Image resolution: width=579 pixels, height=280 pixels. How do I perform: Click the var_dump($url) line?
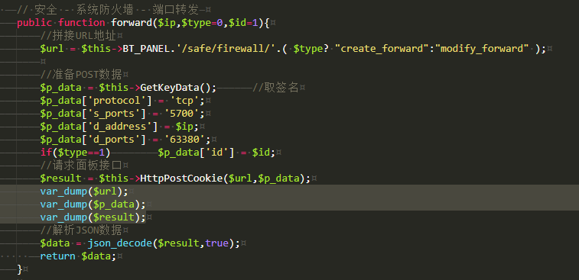84,191
